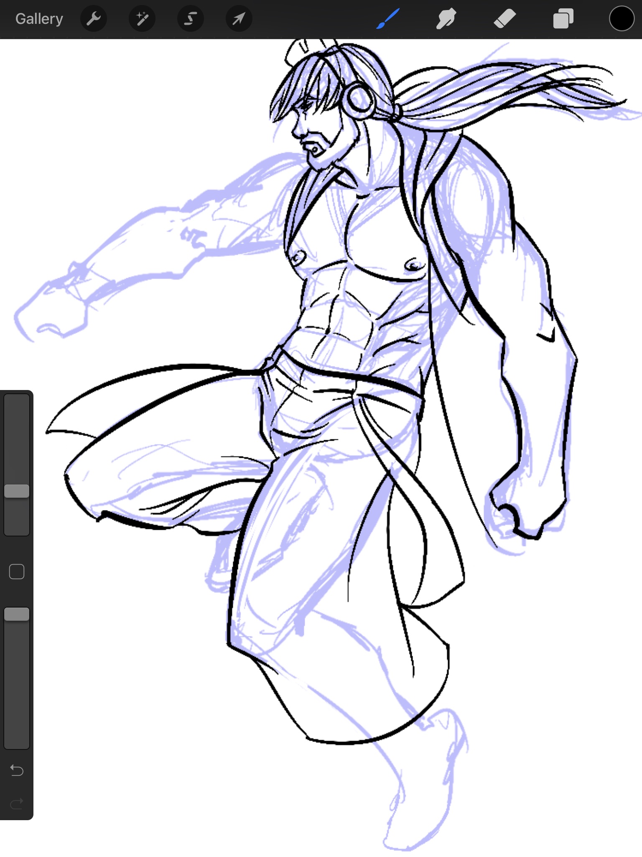Open the Actions wrench menu

click(94, 19)
